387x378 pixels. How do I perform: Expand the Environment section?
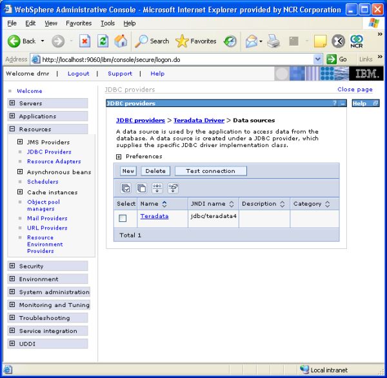[12, 279]
